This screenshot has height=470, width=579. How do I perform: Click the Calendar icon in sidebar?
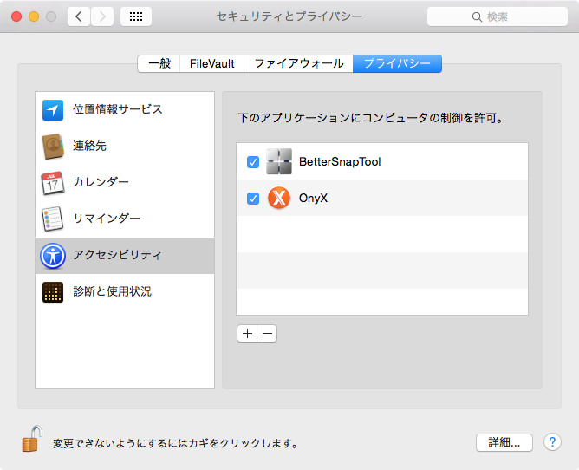52,182
